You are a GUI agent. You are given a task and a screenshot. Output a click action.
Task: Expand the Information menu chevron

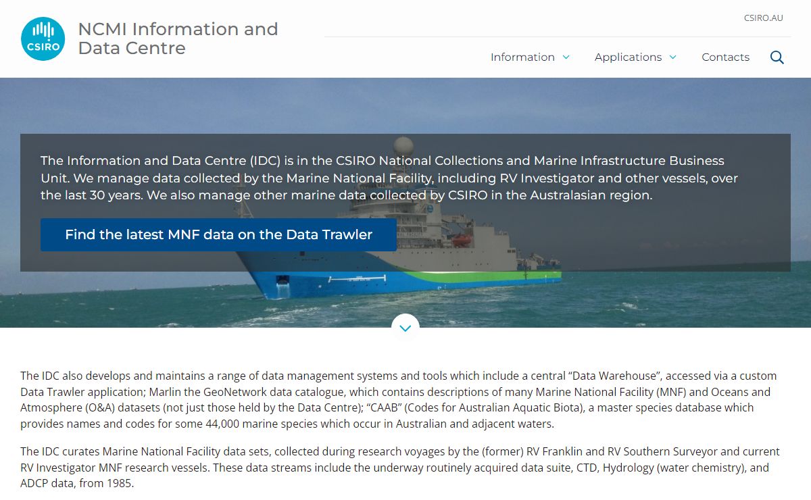coord(566,57)
